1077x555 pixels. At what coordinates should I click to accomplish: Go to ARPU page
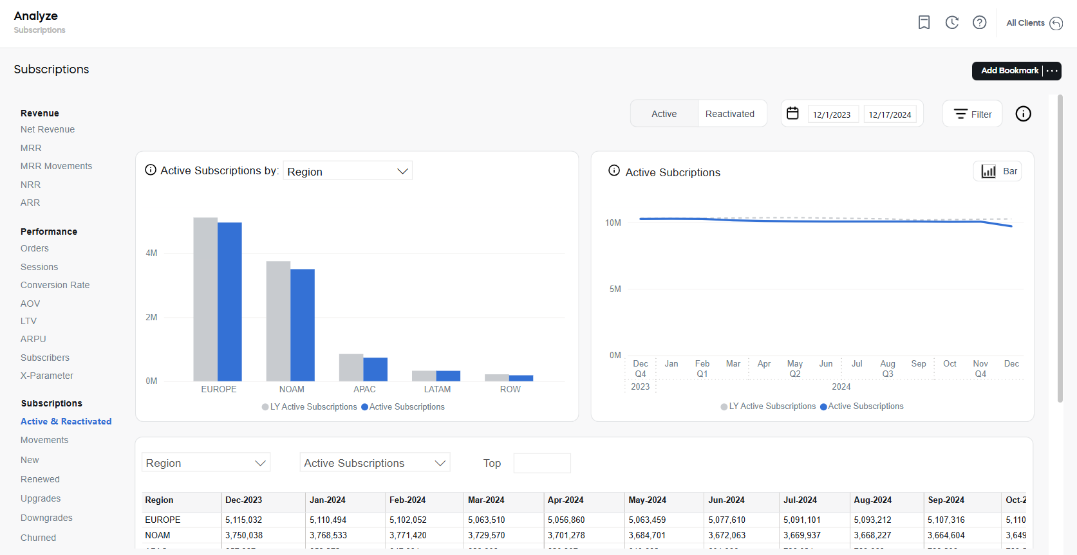pos(33,339)
